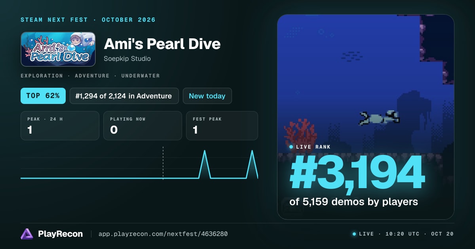The width and height of the screenshot is (475, 249).
Task: Select the Fest Peak stat card
Action: 222,126
